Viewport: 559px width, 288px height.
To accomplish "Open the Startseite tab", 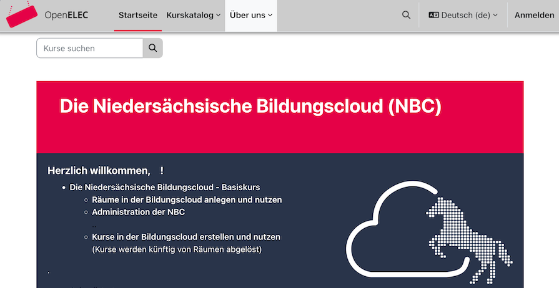I will [138, 15].
